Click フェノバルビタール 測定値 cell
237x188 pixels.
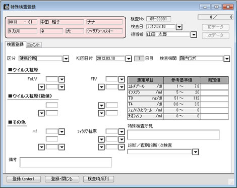[214, 110]
